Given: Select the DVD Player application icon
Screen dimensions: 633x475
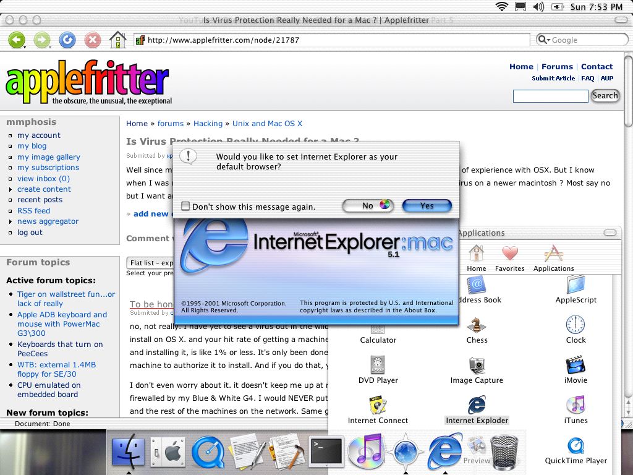Looking at the screenshot, I should (378, 365).
